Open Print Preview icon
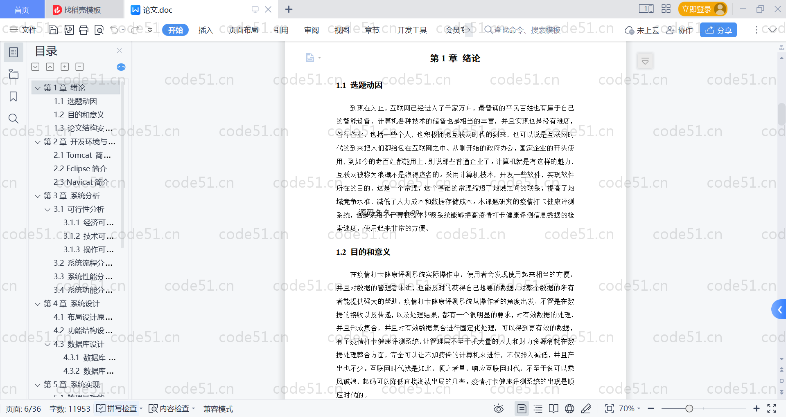The width and height of the screenshot is (786, 417). click(99, 30)
